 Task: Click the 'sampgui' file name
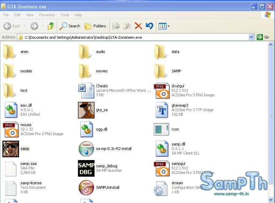tap(178, 164)
